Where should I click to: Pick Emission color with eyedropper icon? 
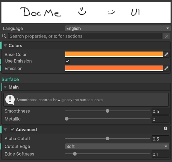tap(166, 68)
